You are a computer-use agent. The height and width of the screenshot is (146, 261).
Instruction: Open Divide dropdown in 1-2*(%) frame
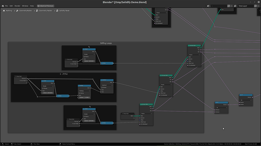[x=48, y=86]
